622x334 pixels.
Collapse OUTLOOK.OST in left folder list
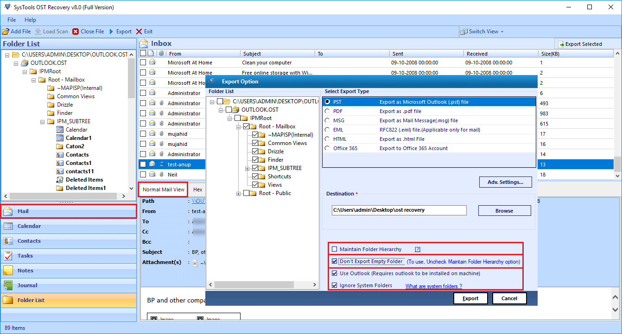[16, 63]
